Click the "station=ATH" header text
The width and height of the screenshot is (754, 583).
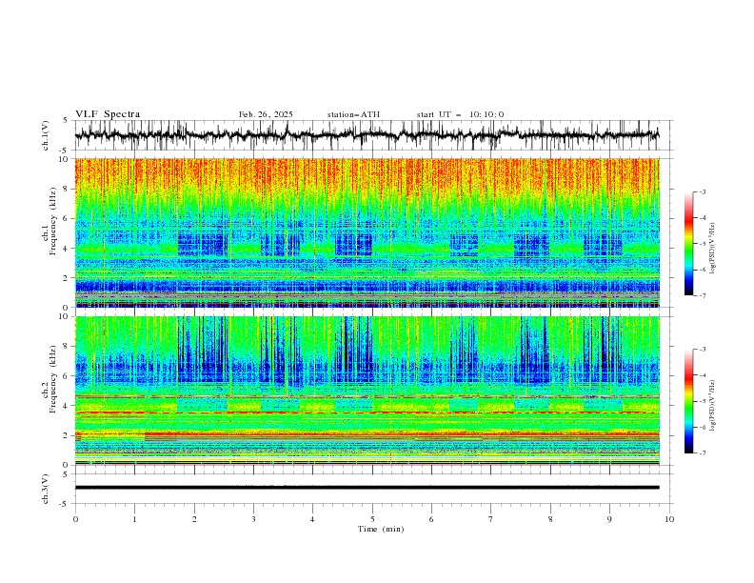click(x=353, y=114)
